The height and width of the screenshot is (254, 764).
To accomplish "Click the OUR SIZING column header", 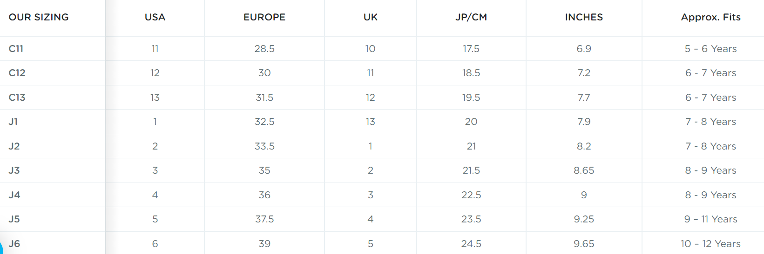I will pyautogui.click(x=39, y=17).
